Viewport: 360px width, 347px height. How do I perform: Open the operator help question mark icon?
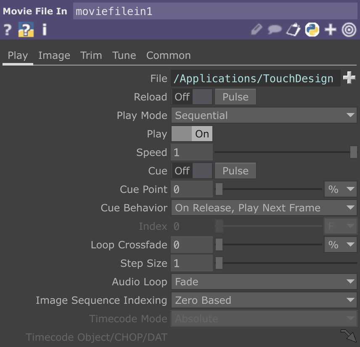[7, 30]
